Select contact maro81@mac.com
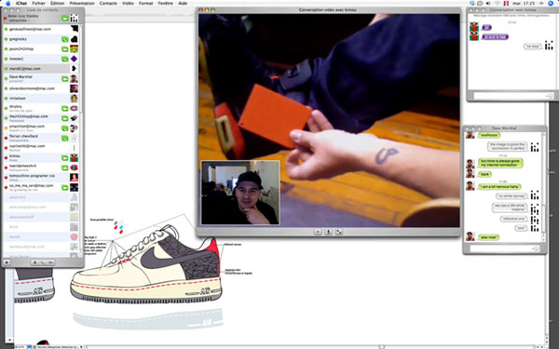The image size is (559, 349). click(41, 69)
